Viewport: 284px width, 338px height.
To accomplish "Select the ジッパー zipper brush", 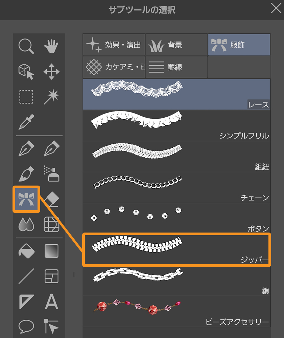I will tap(176, 250).
